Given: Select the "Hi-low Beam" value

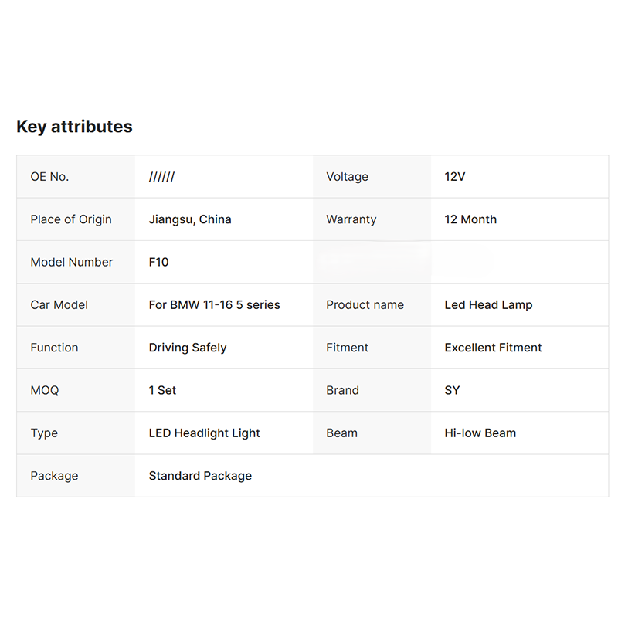Looking at the screenshot, I should 480,433.
